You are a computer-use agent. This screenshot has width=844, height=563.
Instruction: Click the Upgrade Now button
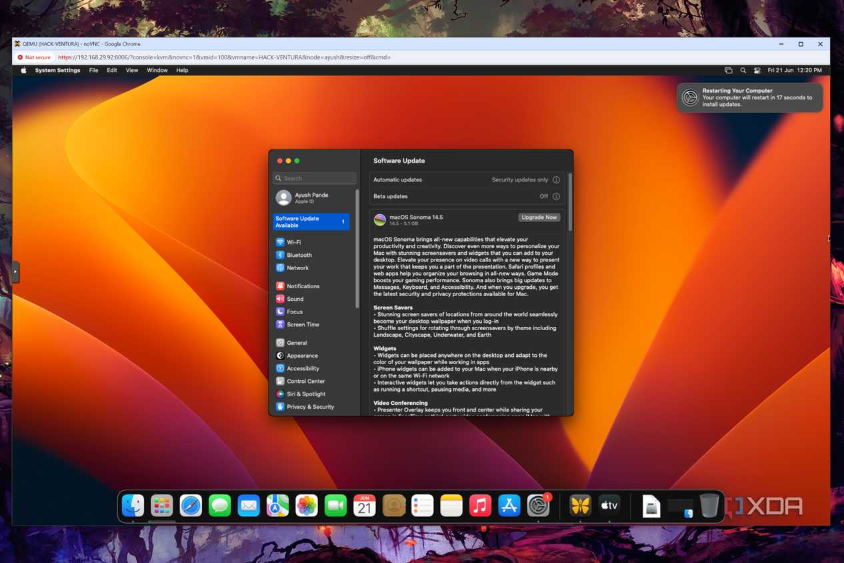(539, 217)
